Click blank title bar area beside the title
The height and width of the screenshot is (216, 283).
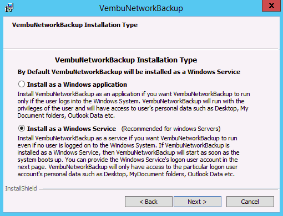tap(222, 8)
